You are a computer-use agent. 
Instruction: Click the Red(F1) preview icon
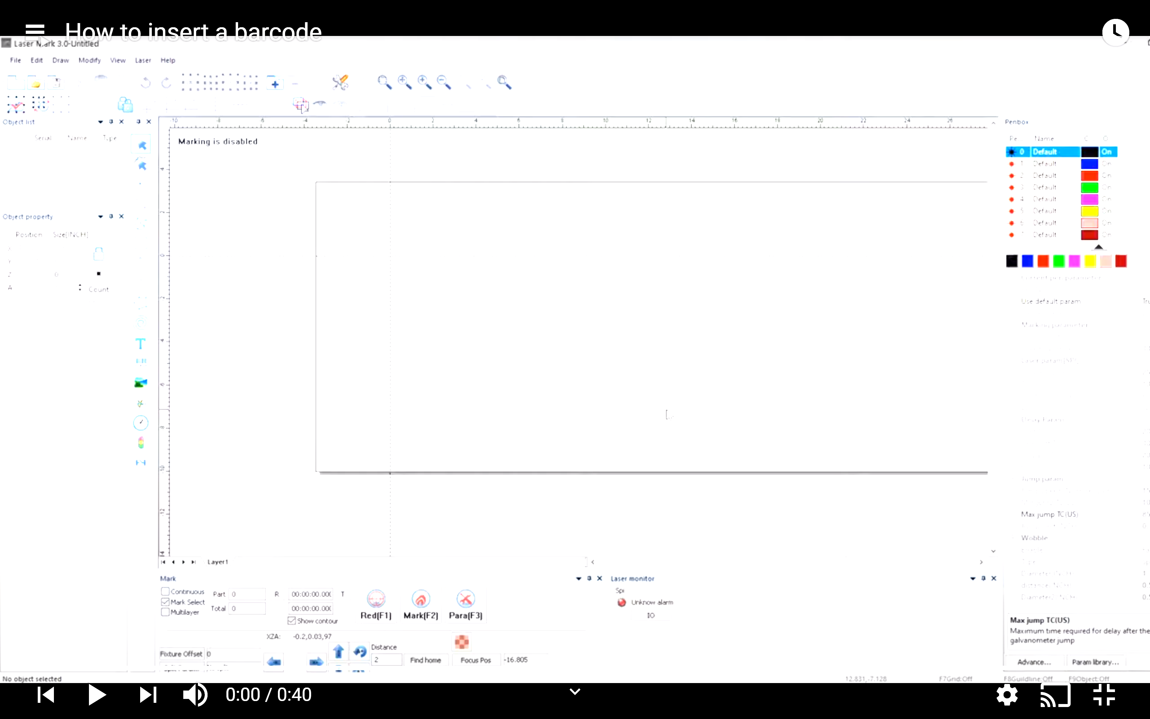(376, 599)
